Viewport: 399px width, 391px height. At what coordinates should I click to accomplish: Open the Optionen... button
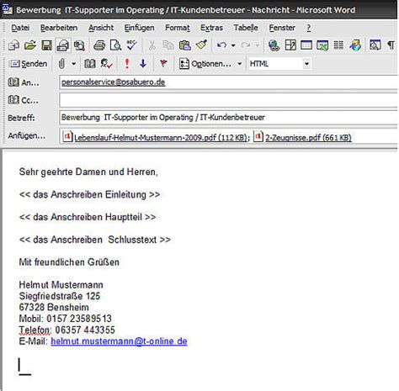(205, 64)
